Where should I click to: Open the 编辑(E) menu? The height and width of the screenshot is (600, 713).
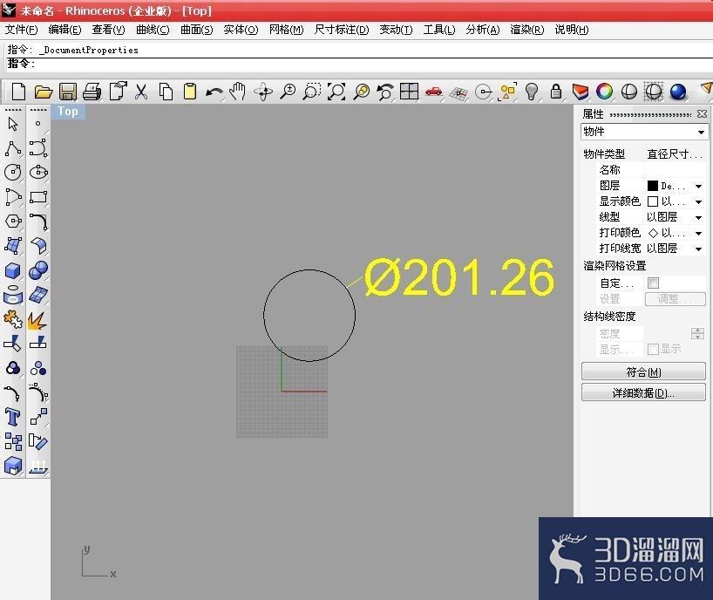65,30
